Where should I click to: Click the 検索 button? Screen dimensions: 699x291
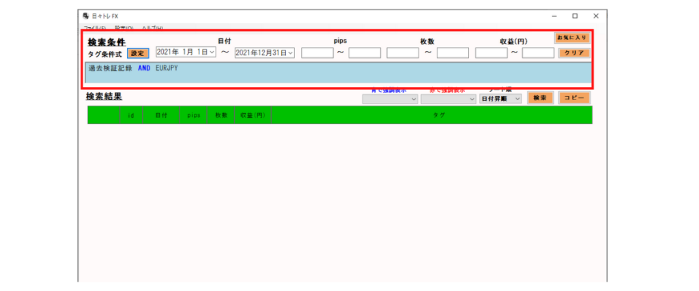(541, 97)
